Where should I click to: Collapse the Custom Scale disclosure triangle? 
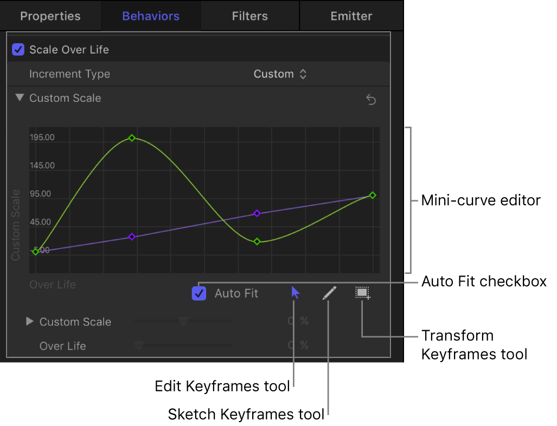[x=20, y=98]
